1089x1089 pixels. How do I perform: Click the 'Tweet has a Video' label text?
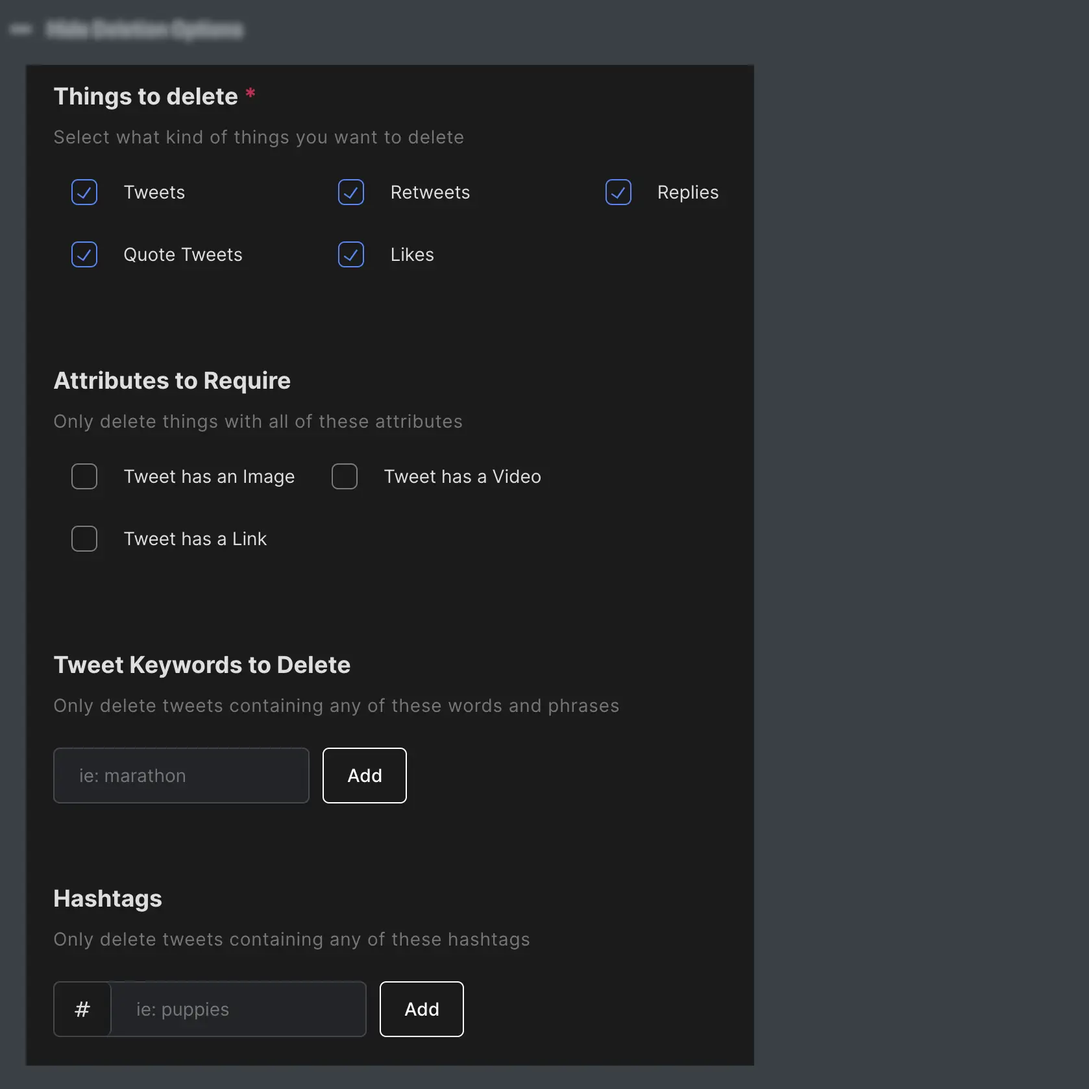pyautogui.click(x=462, y=476)
